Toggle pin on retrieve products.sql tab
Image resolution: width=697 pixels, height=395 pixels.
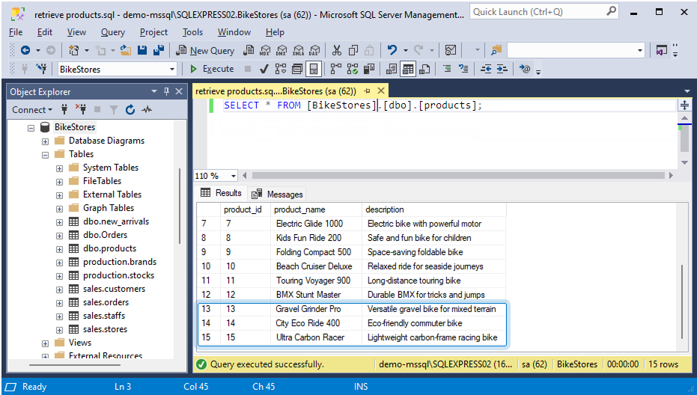pyautogui.click(x=367, y=91)
